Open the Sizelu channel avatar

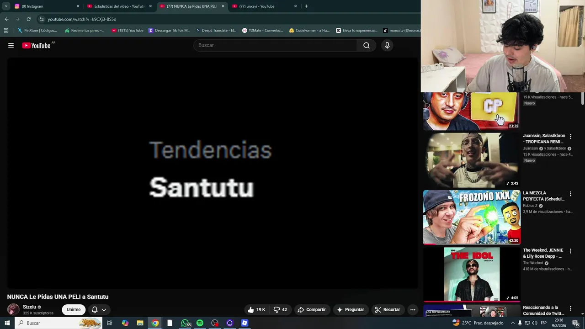tap(13, 309)
